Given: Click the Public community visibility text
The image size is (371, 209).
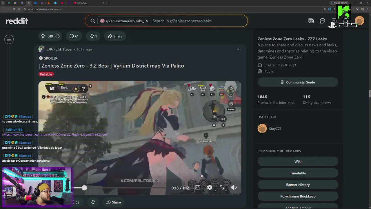Looking at the screenshot, I should coord(269,71).
